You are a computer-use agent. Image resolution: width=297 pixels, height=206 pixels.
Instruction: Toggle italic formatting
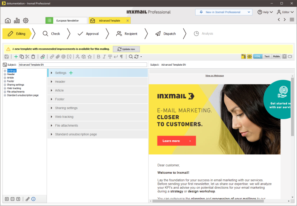(104, 56)
